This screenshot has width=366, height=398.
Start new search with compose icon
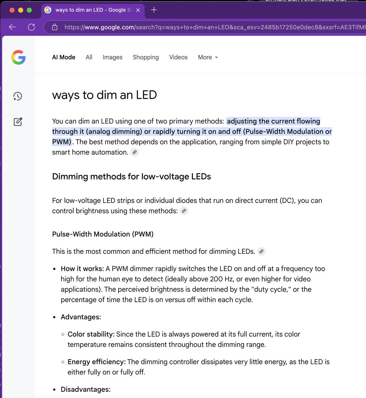click(x=18, y=122)
